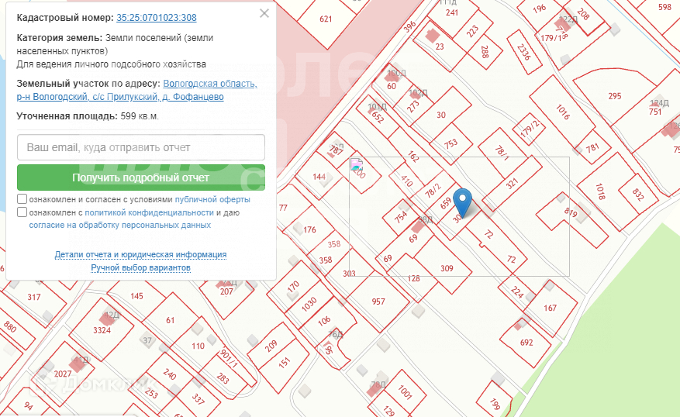The height and width of the screenshot is (417, 680).
Task: Select parcel 957 on the map
Action: pos(378,302)
